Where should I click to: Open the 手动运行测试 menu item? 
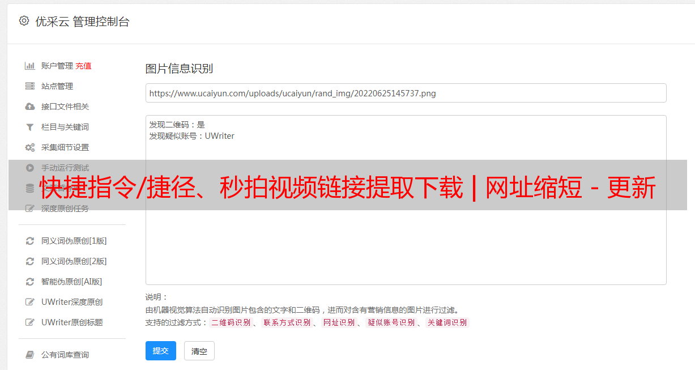click(x=65, y=168)
